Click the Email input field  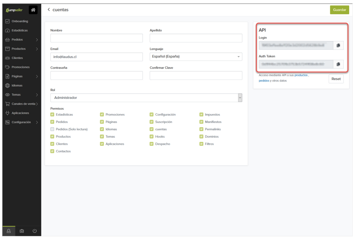point(96,57)
